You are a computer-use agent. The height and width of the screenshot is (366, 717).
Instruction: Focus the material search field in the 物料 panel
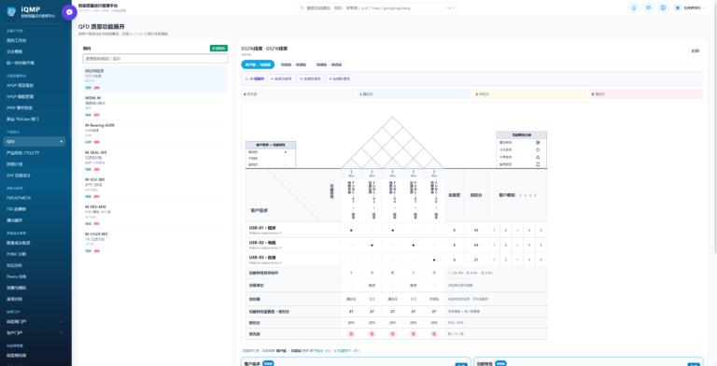pos(155,59)
